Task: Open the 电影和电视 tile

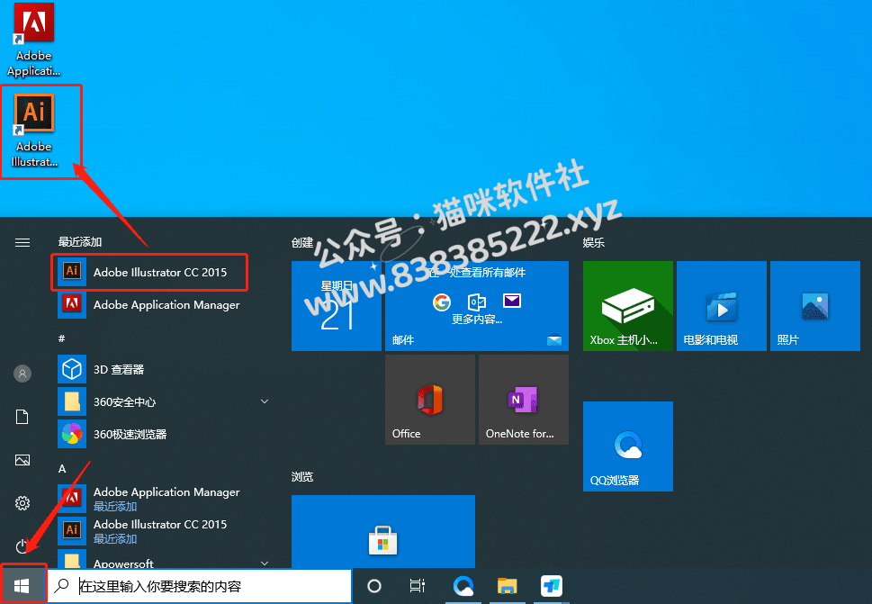Action: pyautogui.click(x=722, y=306)
